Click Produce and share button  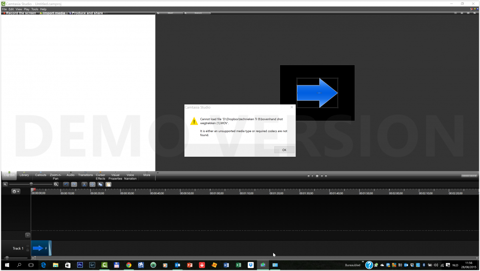pyautogui.click(x=87, y=13)
